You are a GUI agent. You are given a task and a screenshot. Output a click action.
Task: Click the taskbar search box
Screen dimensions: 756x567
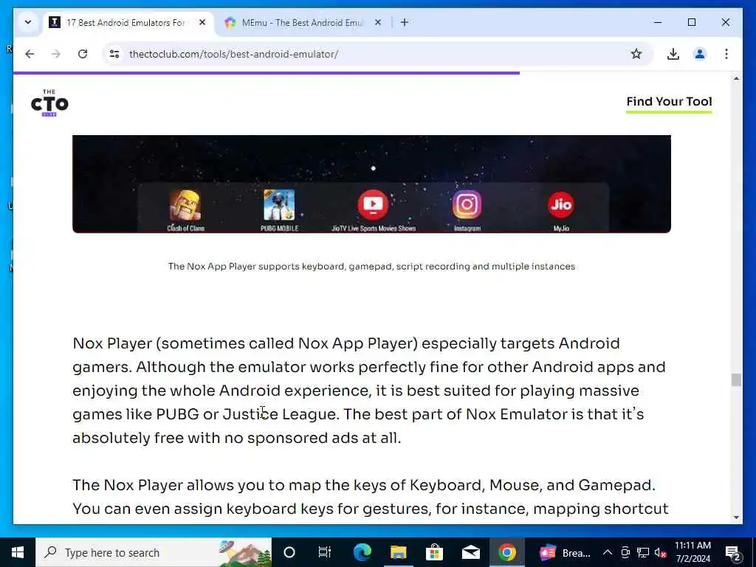(x=154, y=552)
